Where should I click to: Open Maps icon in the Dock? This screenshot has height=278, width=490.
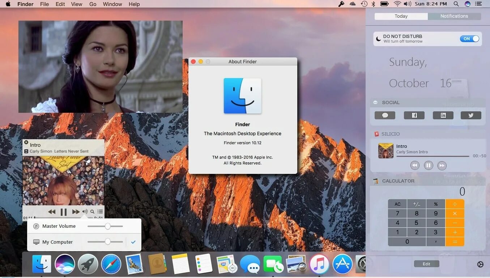(x=226, y=264)
